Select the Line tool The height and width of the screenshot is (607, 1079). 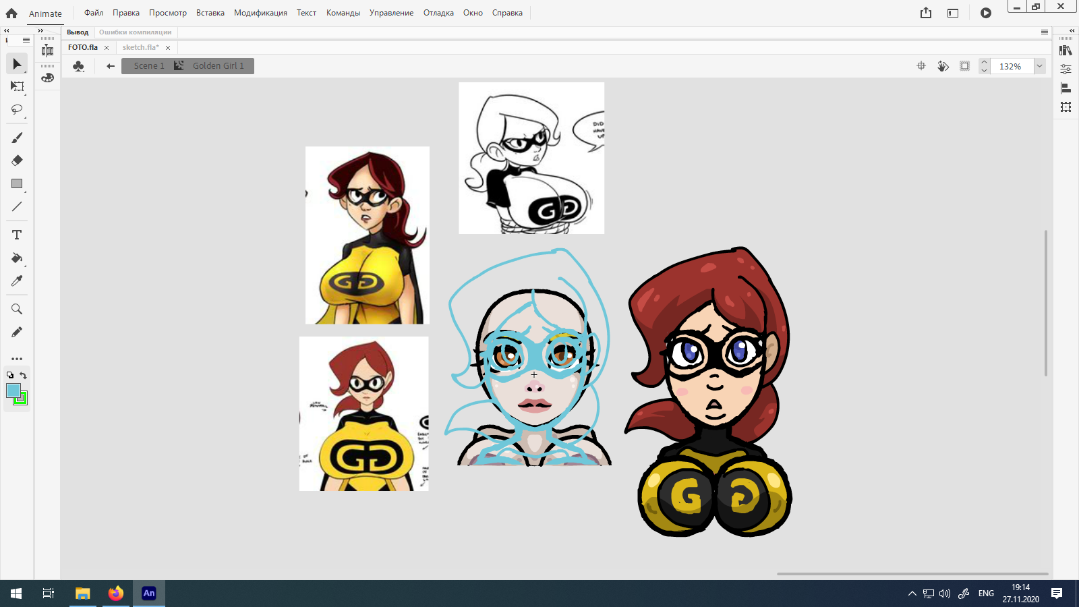coord(17,206)
